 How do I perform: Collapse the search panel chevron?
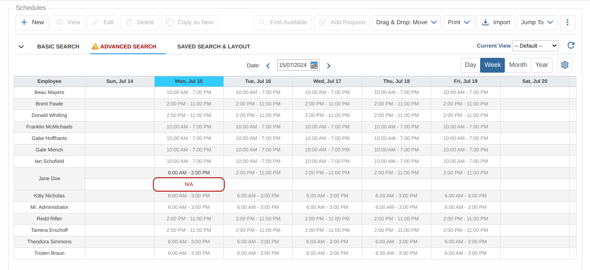[x=21, y=47]
